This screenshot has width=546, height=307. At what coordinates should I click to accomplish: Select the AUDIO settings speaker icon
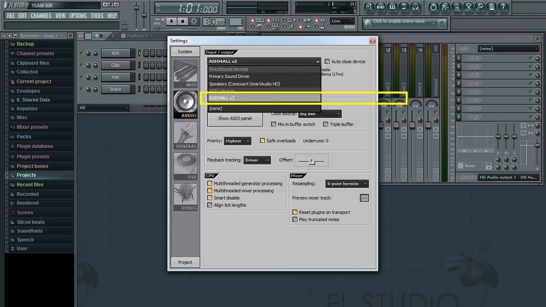click(186, 104)
